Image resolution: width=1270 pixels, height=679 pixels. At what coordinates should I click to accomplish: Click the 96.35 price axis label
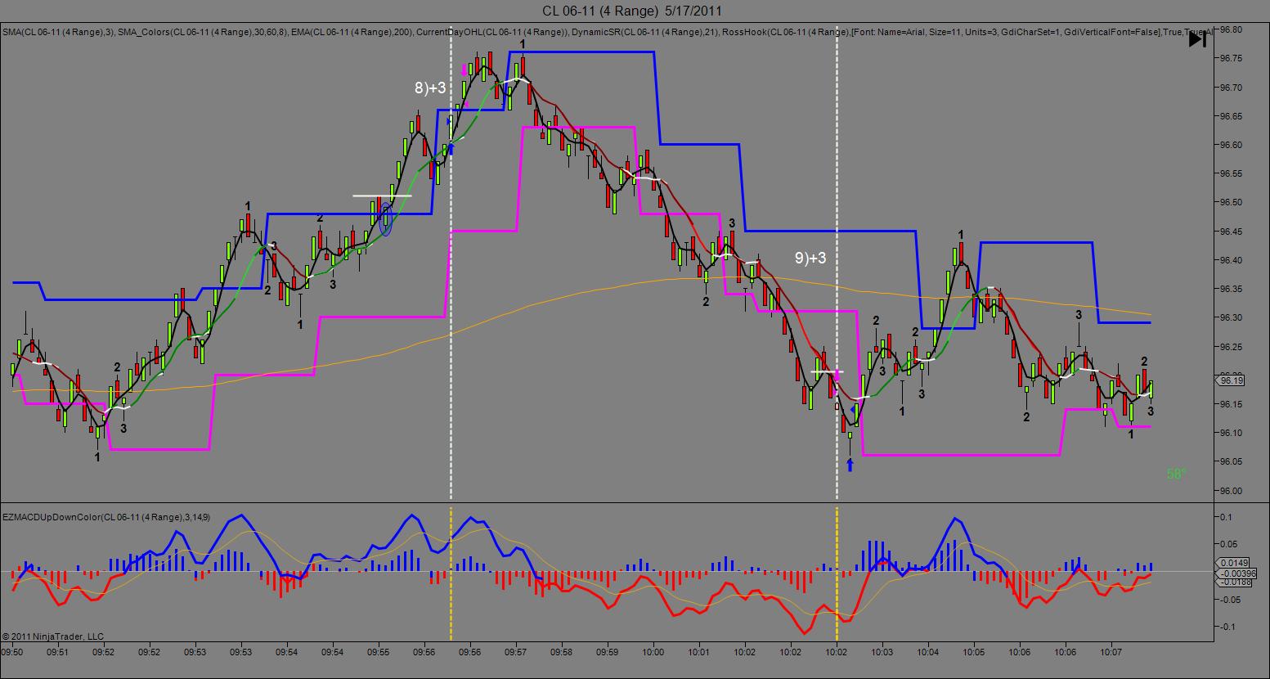[1231, 289]
